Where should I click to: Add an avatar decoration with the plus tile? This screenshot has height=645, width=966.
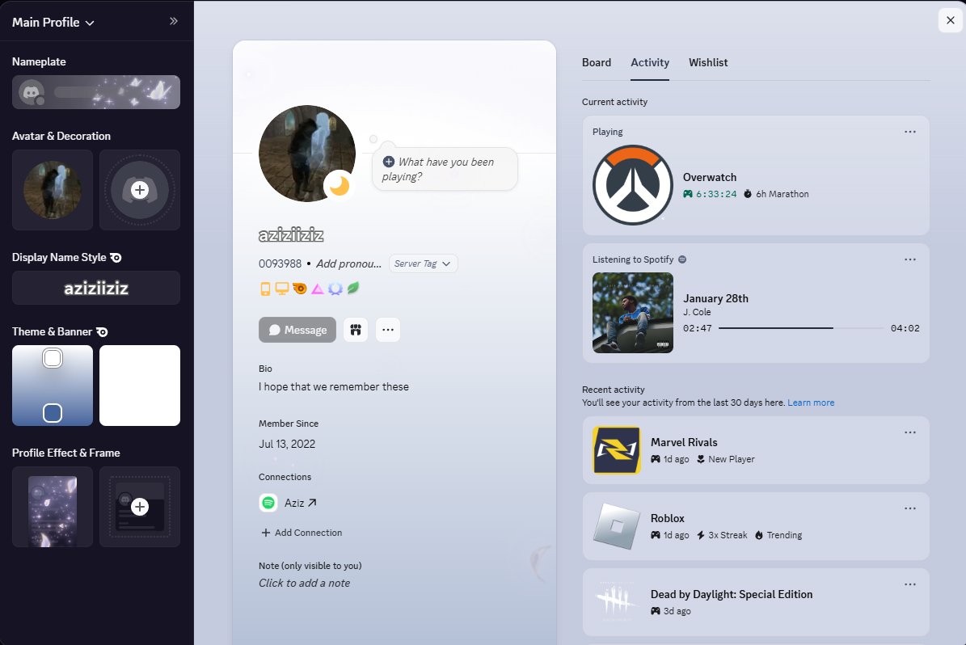click(x=140, y=190)
